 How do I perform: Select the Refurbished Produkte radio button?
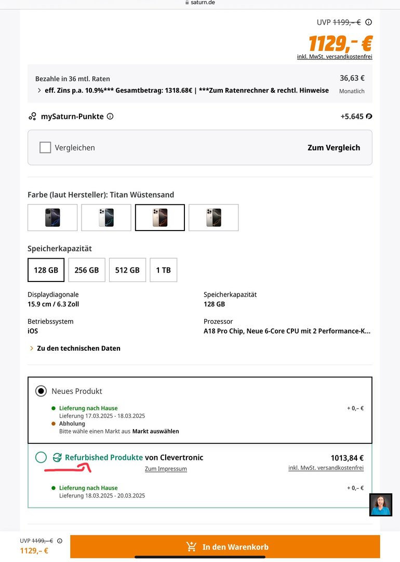point(41,458)
